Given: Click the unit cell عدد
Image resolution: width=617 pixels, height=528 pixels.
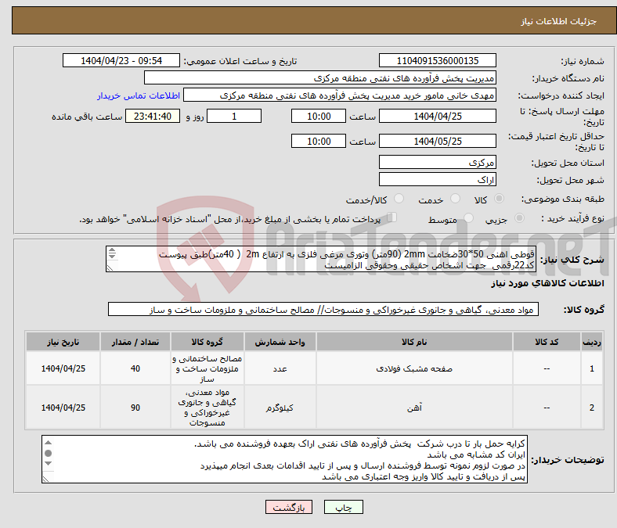Looking at the screenshot, I should pyautogui.click(x=280, y=368).
